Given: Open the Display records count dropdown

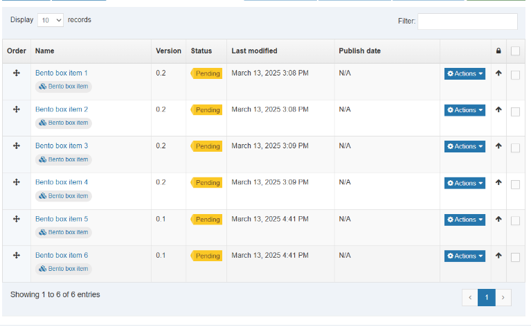Looking at the screenshot, I should click(x=51, y=20).
